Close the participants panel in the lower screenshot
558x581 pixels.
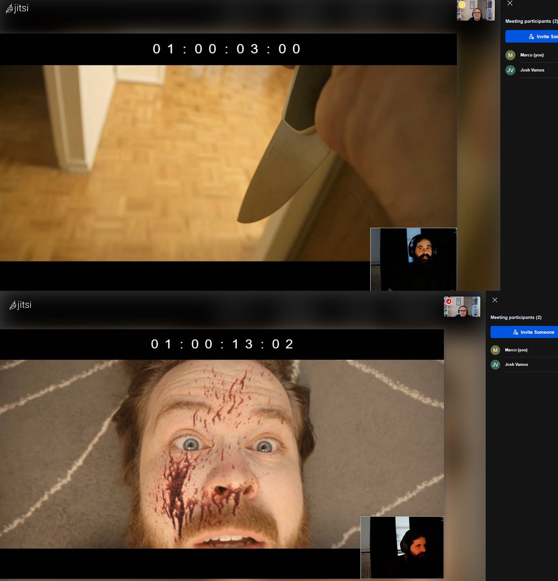(495, 300)
